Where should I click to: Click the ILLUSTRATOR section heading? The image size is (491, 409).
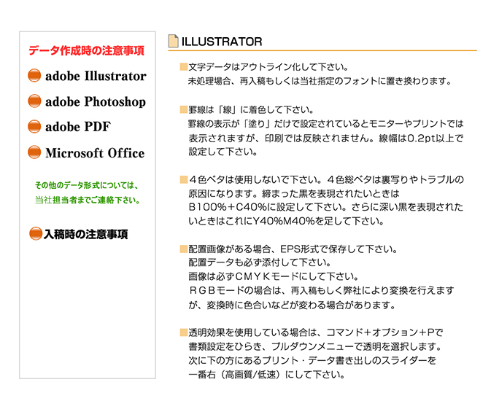(222, 42)
